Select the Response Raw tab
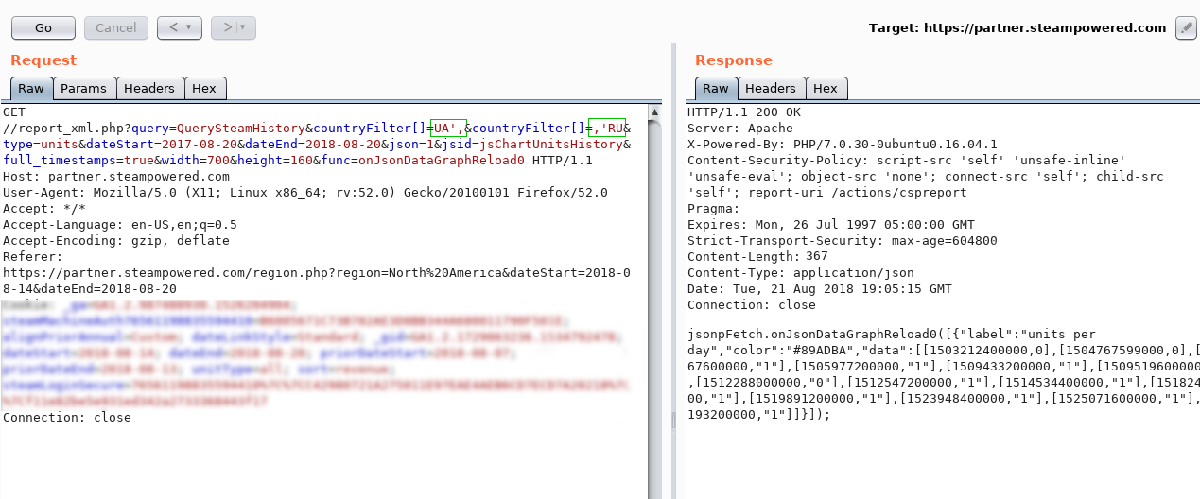The width and height of the screenshot is (1200, 499). click(x=716, y=89)
